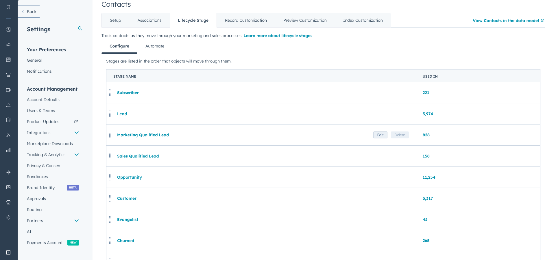
Task: Switch to the Automate sub-tab
Action: 155,46
